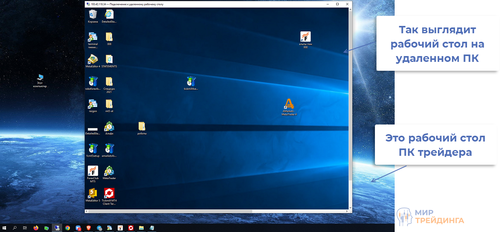Select the razgon terminal shortcut
This screenshot has width=503, height=232.
(x=93, y=104)
